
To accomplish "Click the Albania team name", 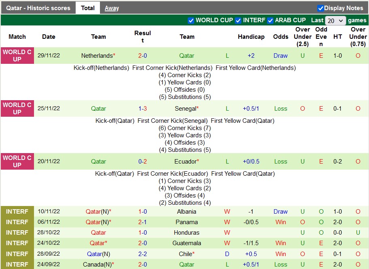I will point(187,212).
